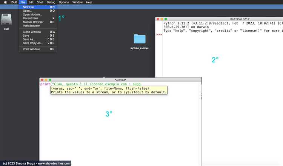Screen dimensions: 283x166
Task: Open the Edit menu
Action: click(x=31, y=2)
